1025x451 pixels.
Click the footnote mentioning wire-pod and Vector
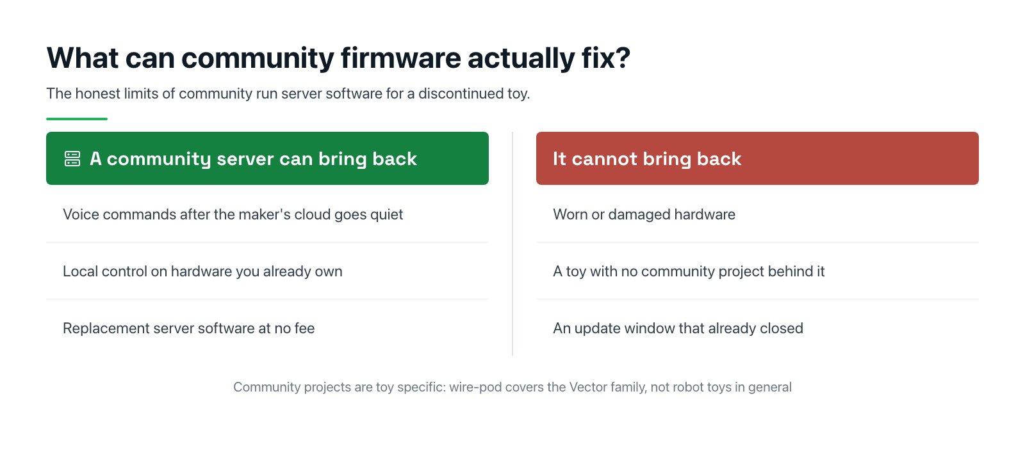(x=512, y=387)
